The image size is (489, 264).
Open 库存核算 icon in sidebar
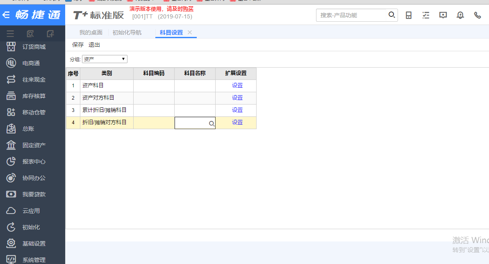click(11, 96)
